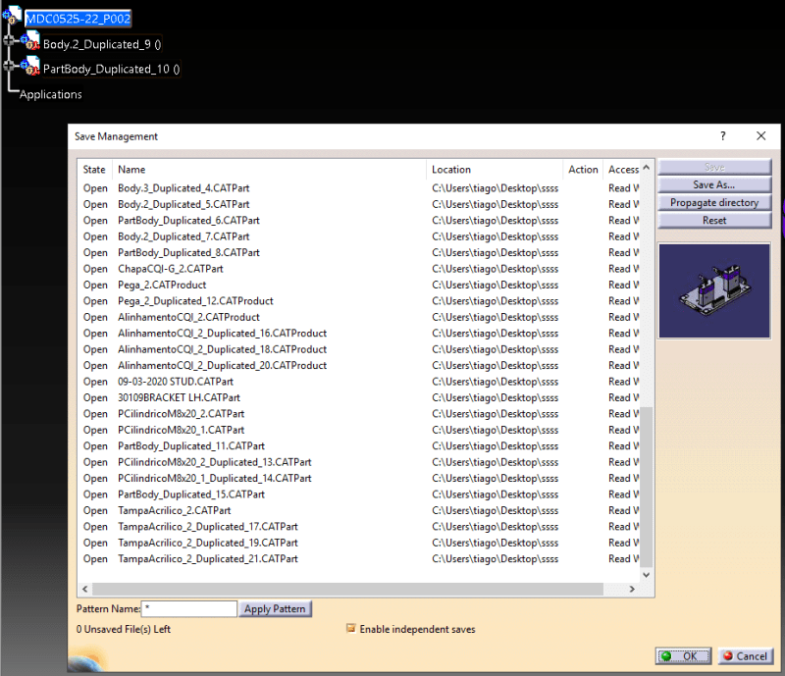Select the TampaAcrilico_2_Duplicated_19.CATPart row

tap(359, 543)
